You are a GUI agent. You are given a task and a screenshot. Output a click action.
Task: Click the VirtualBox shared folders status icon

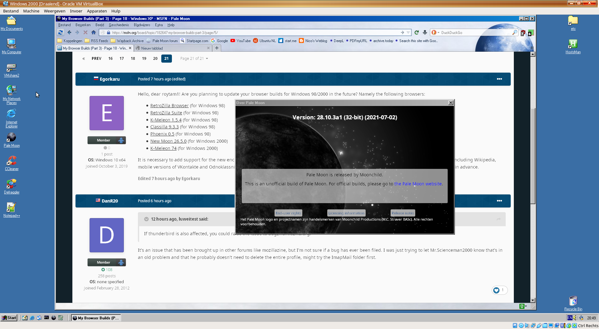pyautogui.click(x=545, y=326)
